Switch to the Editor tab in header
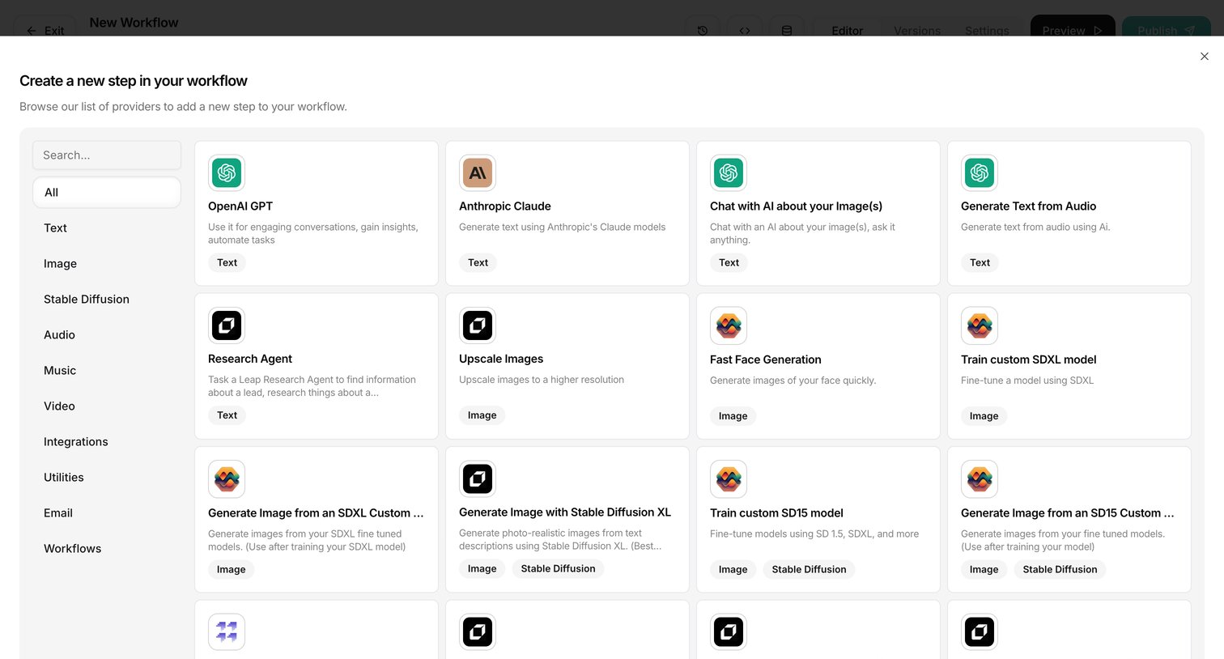This screenshot has width=1224, height=659. tap(848, 30)
